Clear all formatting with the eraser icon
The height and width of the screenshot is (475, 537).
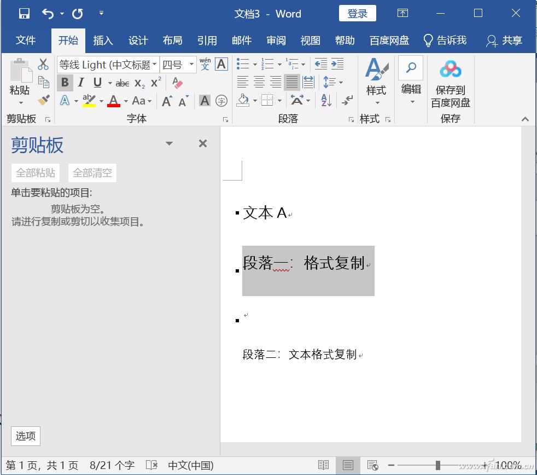[177, 83]
